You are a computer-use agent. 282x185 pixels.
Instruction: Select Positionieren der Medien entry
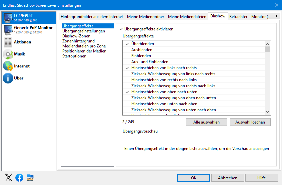[88, 51]
